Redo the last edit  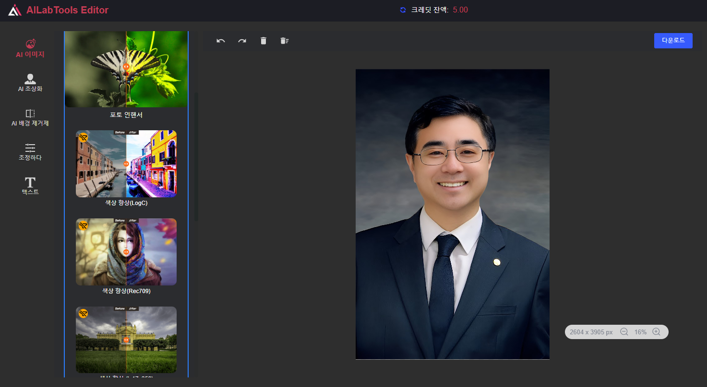[x=242, y=41]
